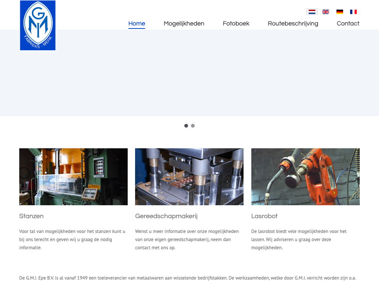Switch language to English UK flag
Screen dimensions: 379x284
coord(326,11)
